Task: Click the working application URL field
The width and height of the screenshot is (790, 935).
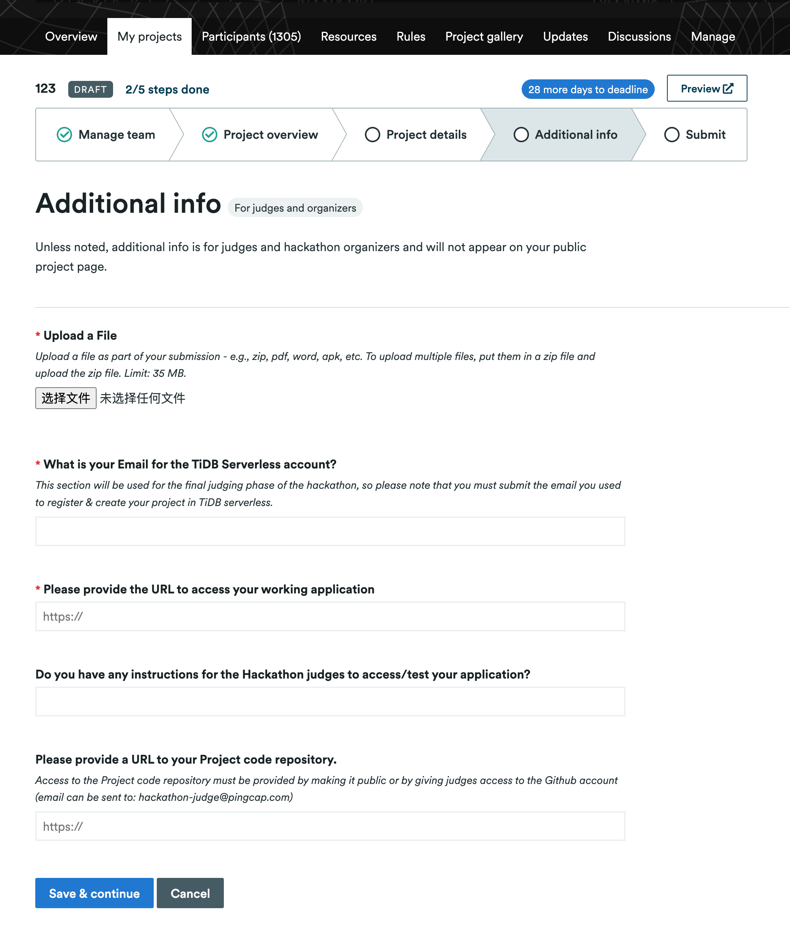Action: pos(330,616)
